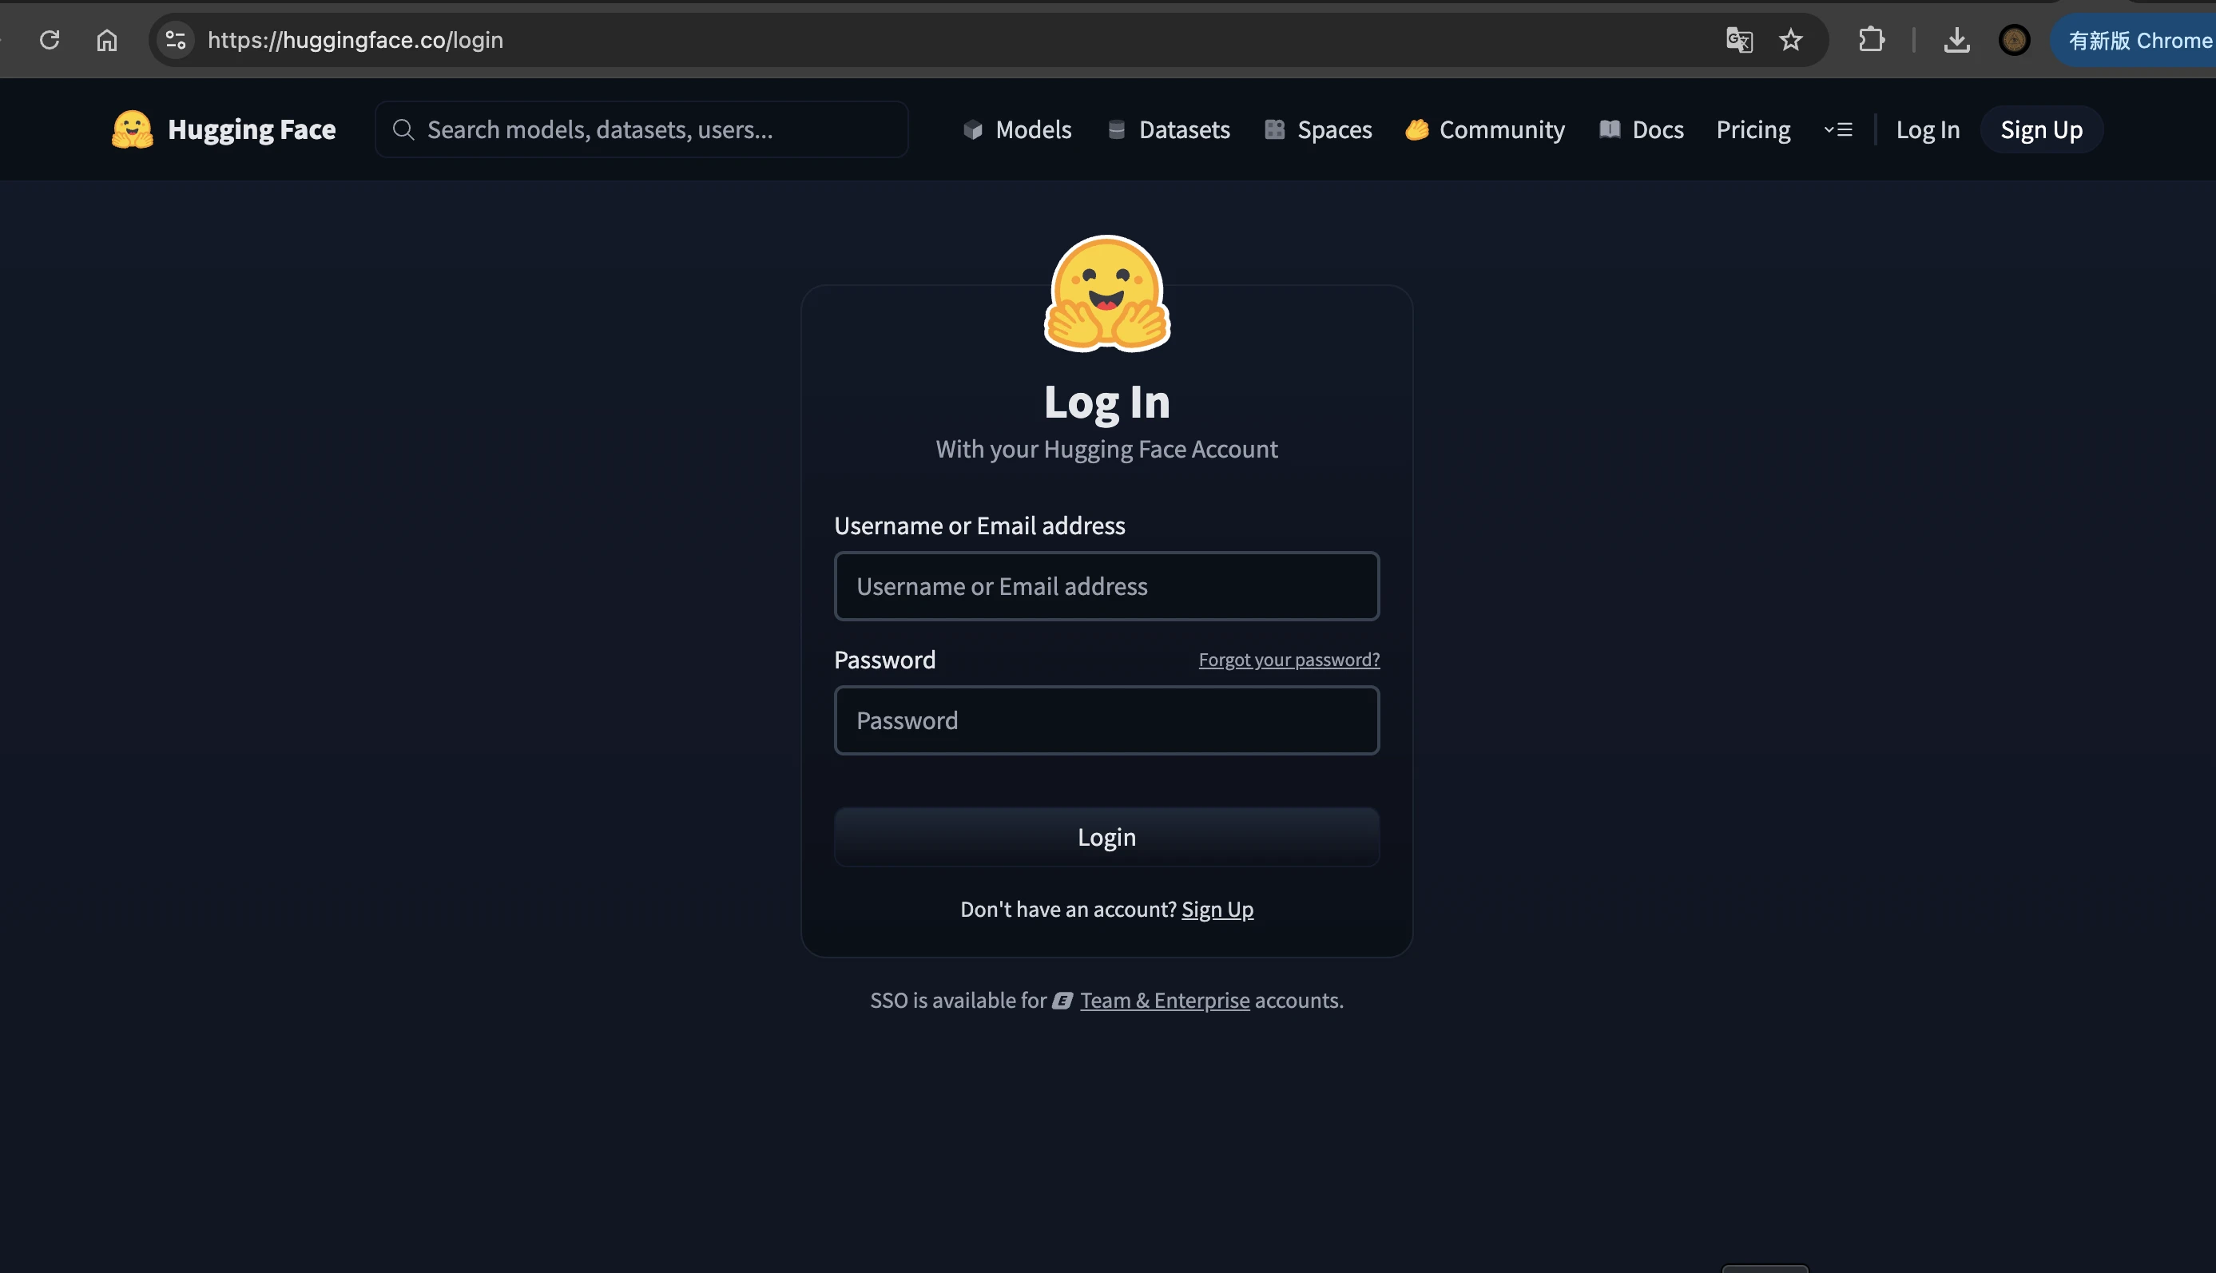This screenshot has width=2216, height=1273.
Task: Click the Google Translate icon in address bar
Action: [1738, 40]
